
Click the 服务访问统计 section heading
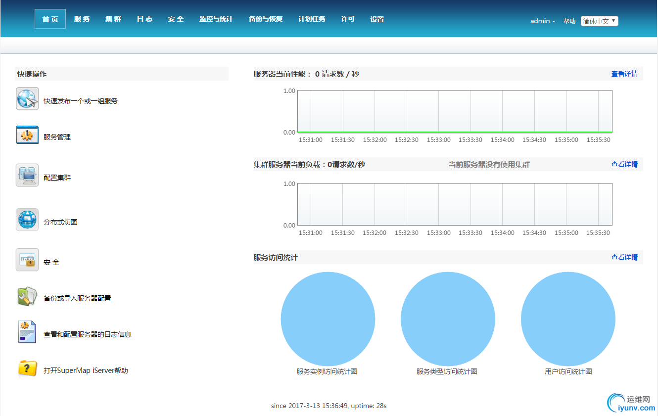[x=276, y=257]
